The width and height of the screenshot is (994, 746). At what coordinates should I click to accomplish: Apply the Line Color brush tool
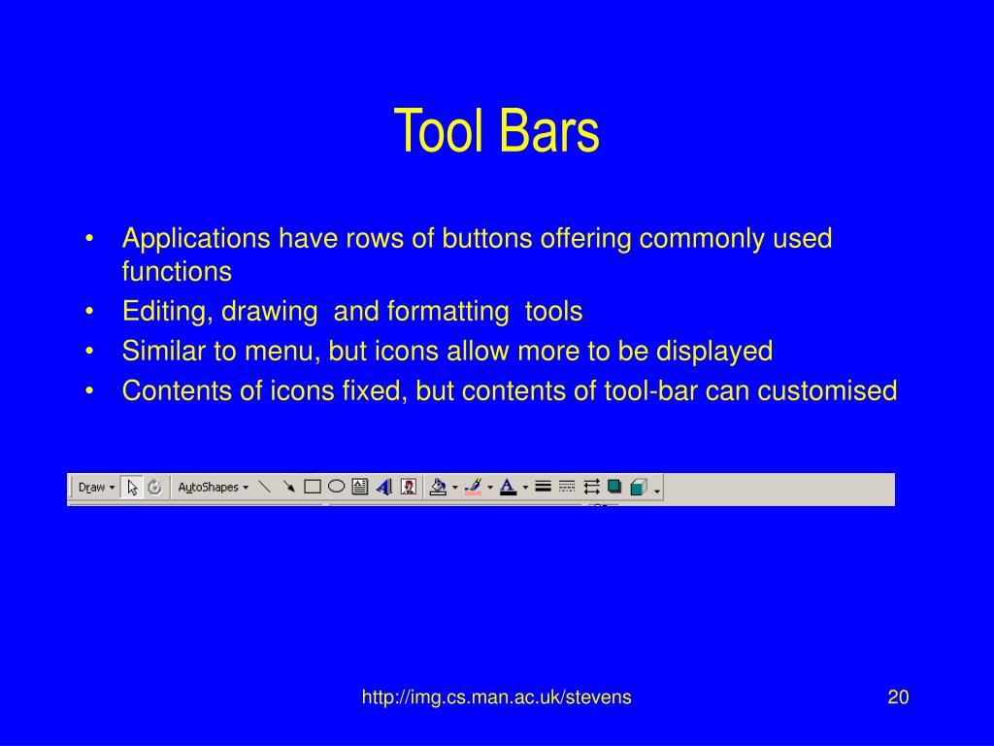click(474, 488)
